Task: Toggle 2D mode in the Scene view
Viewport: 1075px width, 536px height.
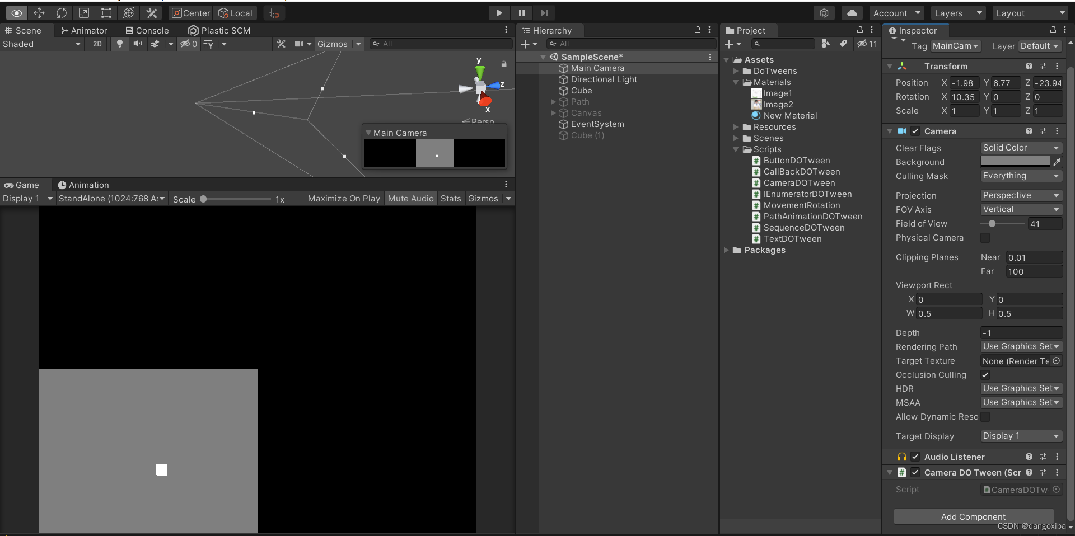Action: pyautogui.click(x=97, y=44)
